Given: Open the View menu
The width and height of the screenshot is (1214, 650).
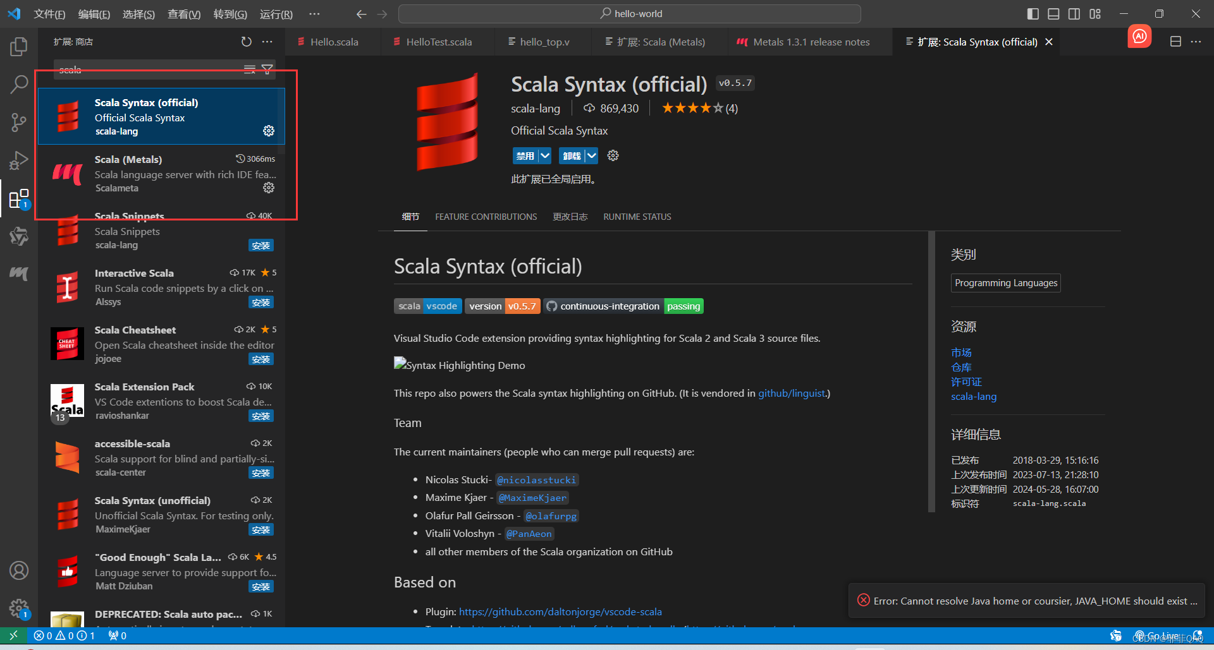Looking at the screenshot, I should (x=184, y=14).
